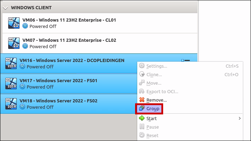Screen dimensions: 251x141
Task: Click the green Start arrow icon
Action: (141, 118)
